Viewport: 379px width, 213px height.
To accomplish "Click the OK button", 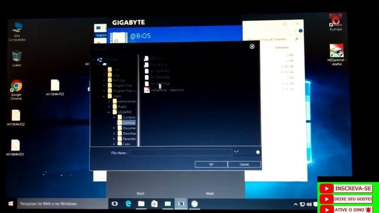I will [x=211, y=164].
